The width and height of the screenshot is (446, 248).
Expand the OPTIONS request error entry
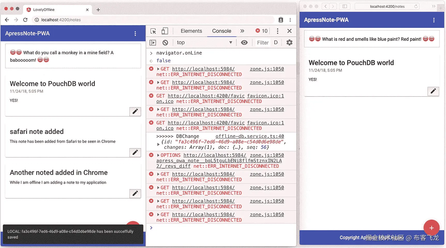pyautogui.click(x=158, y=155)
